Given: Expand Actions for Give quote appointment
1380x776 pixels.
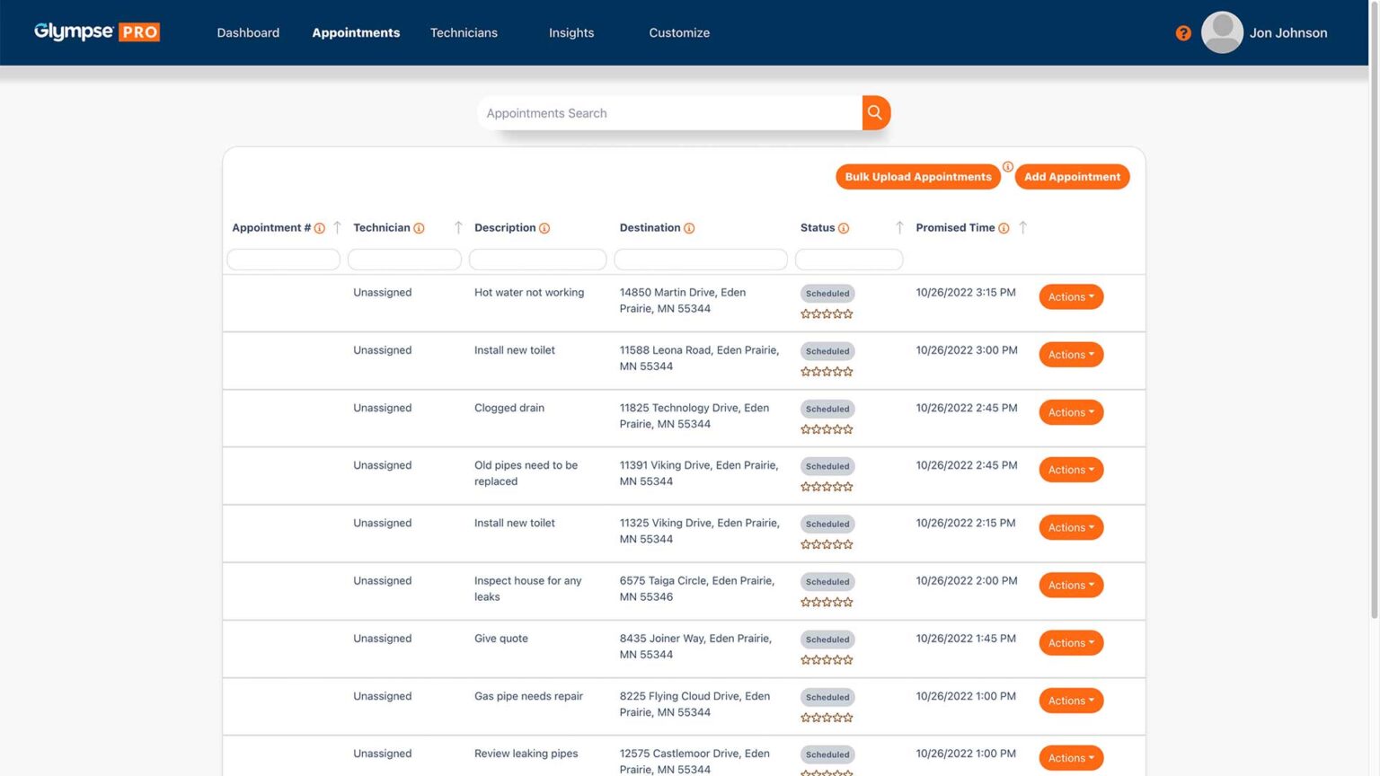Looking at the screenshot, I should [1071, 643].
